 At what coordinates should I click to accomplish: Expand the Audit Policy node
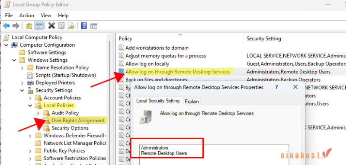coord(38,113)
